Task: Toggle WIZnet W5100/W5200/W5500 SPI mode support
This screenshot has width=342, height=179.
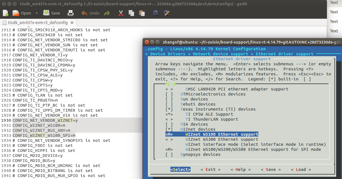Action: [x=243, y=149]
